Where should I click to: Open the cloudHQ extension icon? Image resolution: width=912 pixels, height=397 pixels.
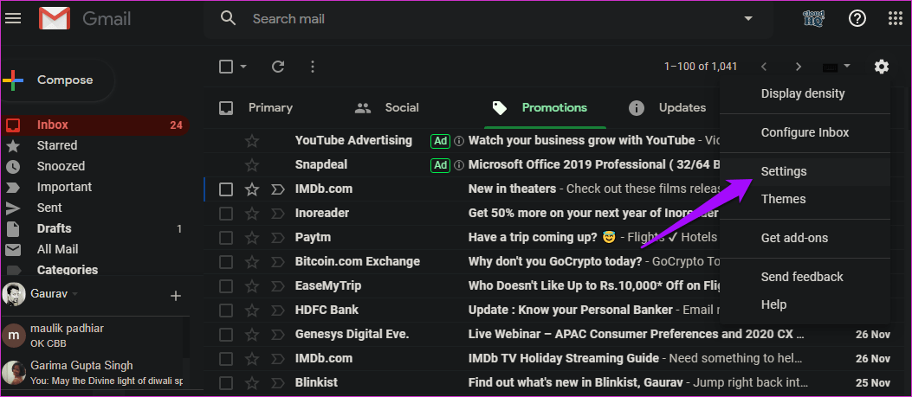(813, 19)
